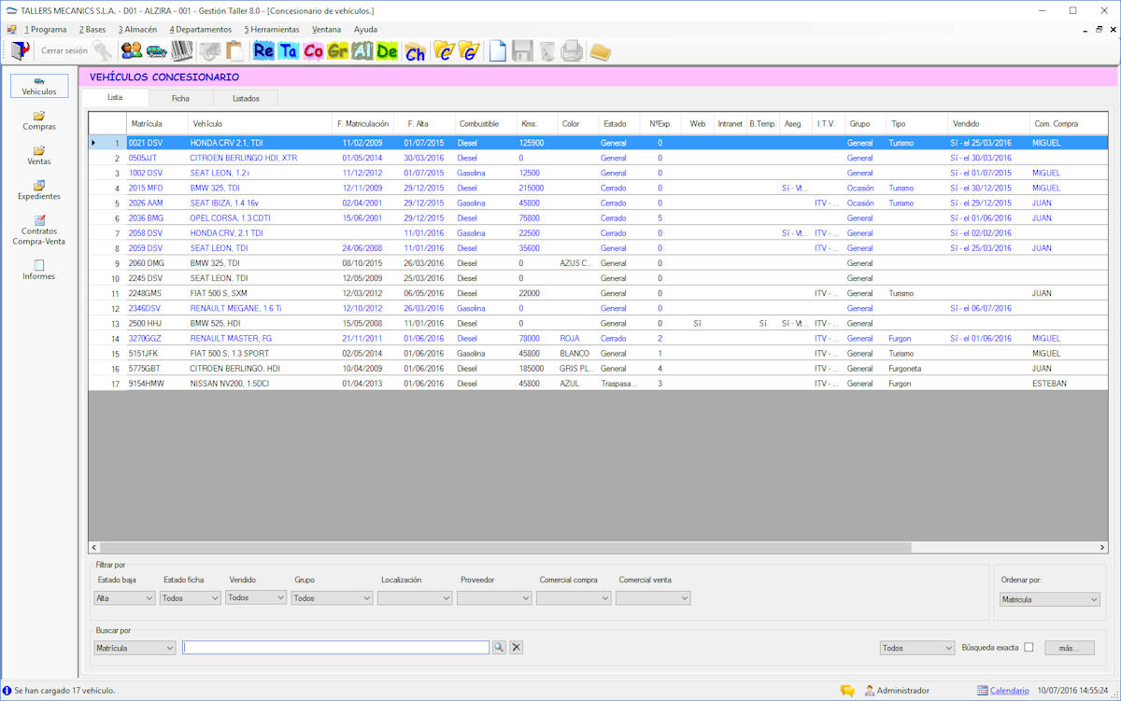The height and width of the screenshot is (701, 1121).
Task: Open the Comercial venta dropdown
Action: pyautogui.click(x=653, y=598)
